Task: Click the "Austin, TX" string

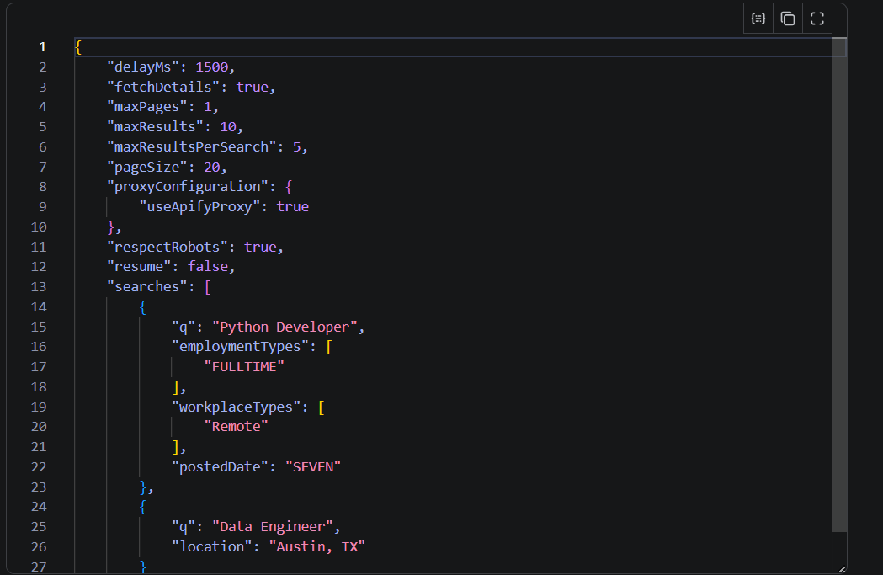Action: [x=317, y=547]
